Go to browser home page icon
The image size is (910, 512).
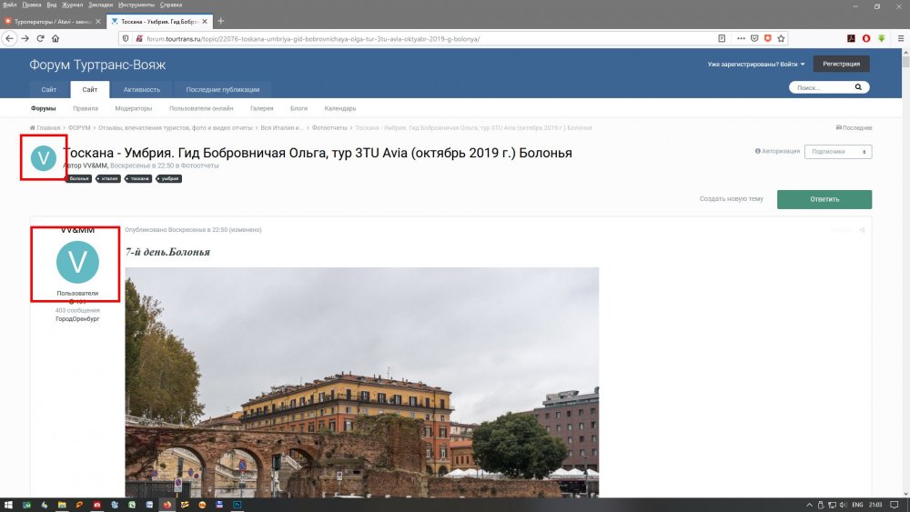coord(56,38)
